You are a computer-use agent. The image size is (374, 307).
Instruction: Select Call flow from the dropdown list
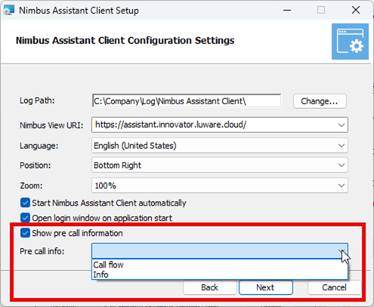tap(220, 265)
